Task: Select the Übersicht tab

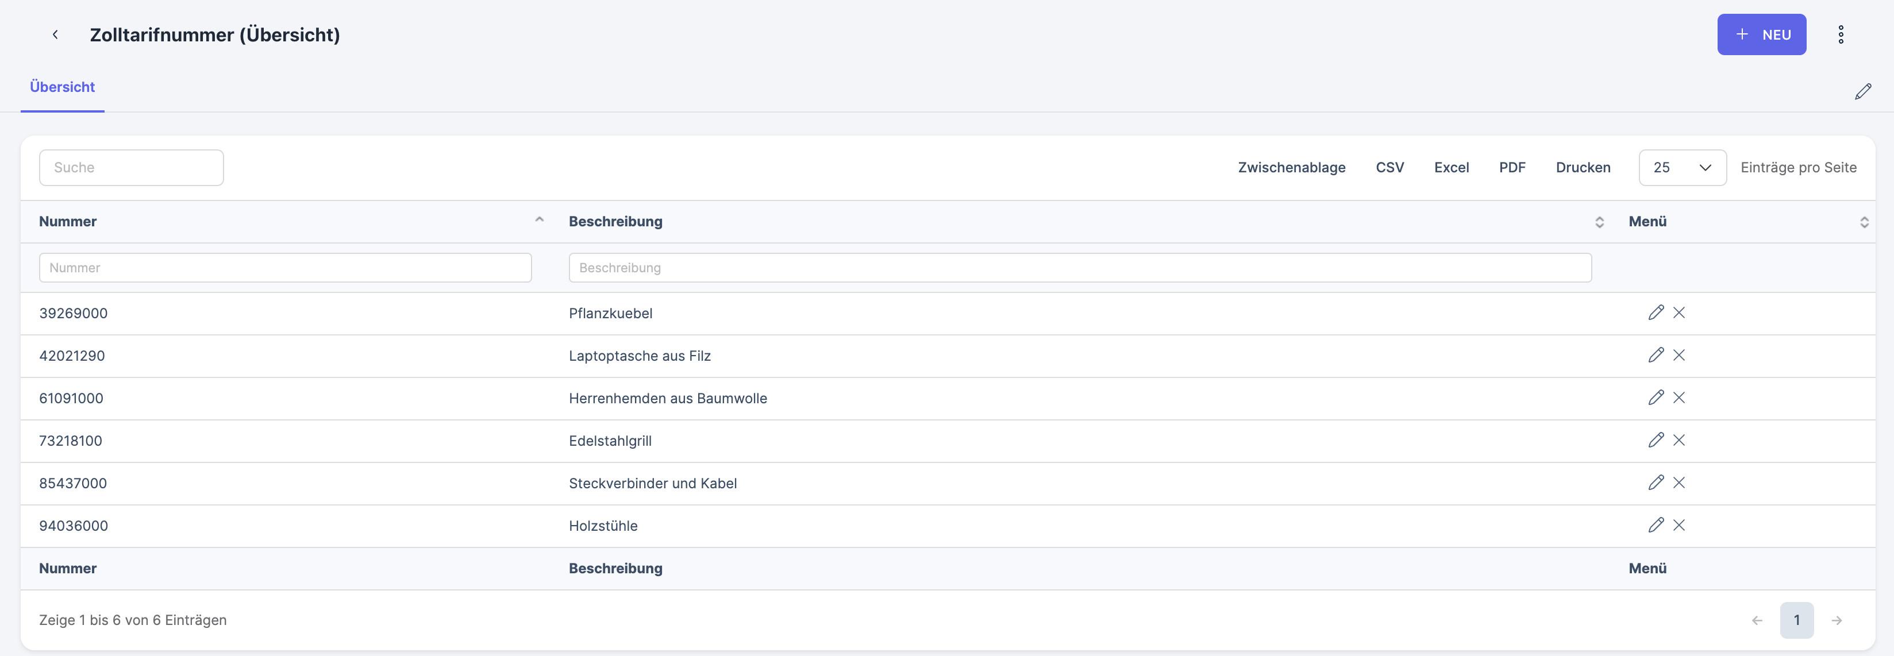Action: [63, 87]
